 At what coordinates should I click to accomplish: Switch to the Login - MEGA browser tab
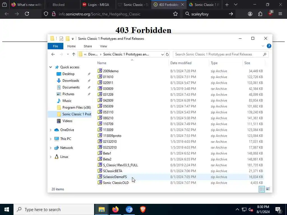(98, 5)
